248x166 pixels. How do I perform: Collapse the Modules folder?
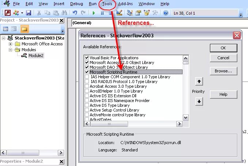[10, 50]
